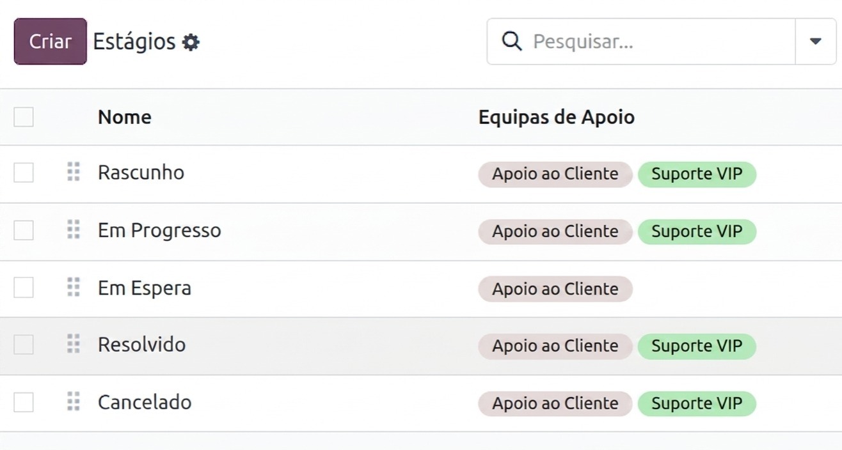This screenshot has height=450, width=842.
Task: Check the Rascunho row checkbox
Action: pos(24,173)
